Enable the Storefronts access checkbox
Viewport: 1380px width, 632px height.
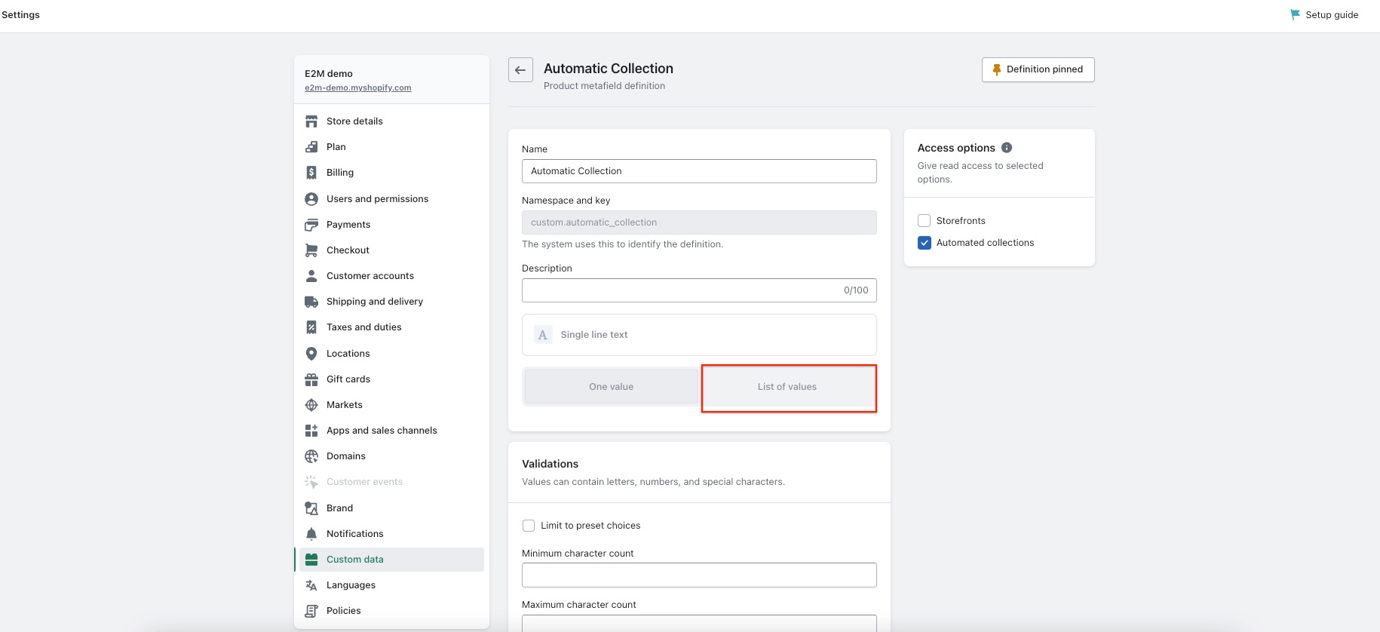pyautogui.click(x=924, y=221)
